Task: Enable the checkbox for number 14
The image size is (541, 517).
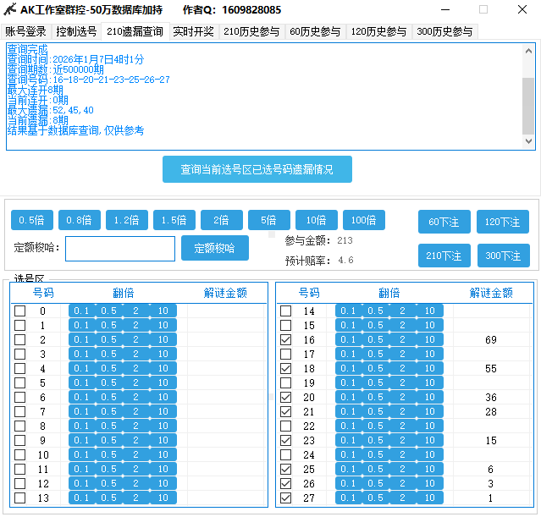Action: (286, 311)
